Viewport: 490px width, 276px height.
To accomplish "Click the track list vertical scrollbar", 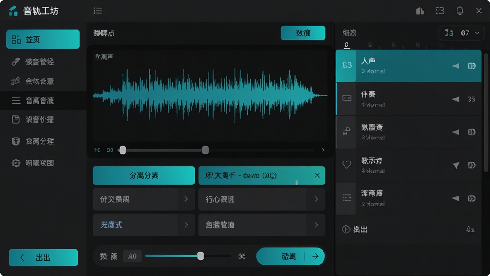I will [x=486, y=113].
